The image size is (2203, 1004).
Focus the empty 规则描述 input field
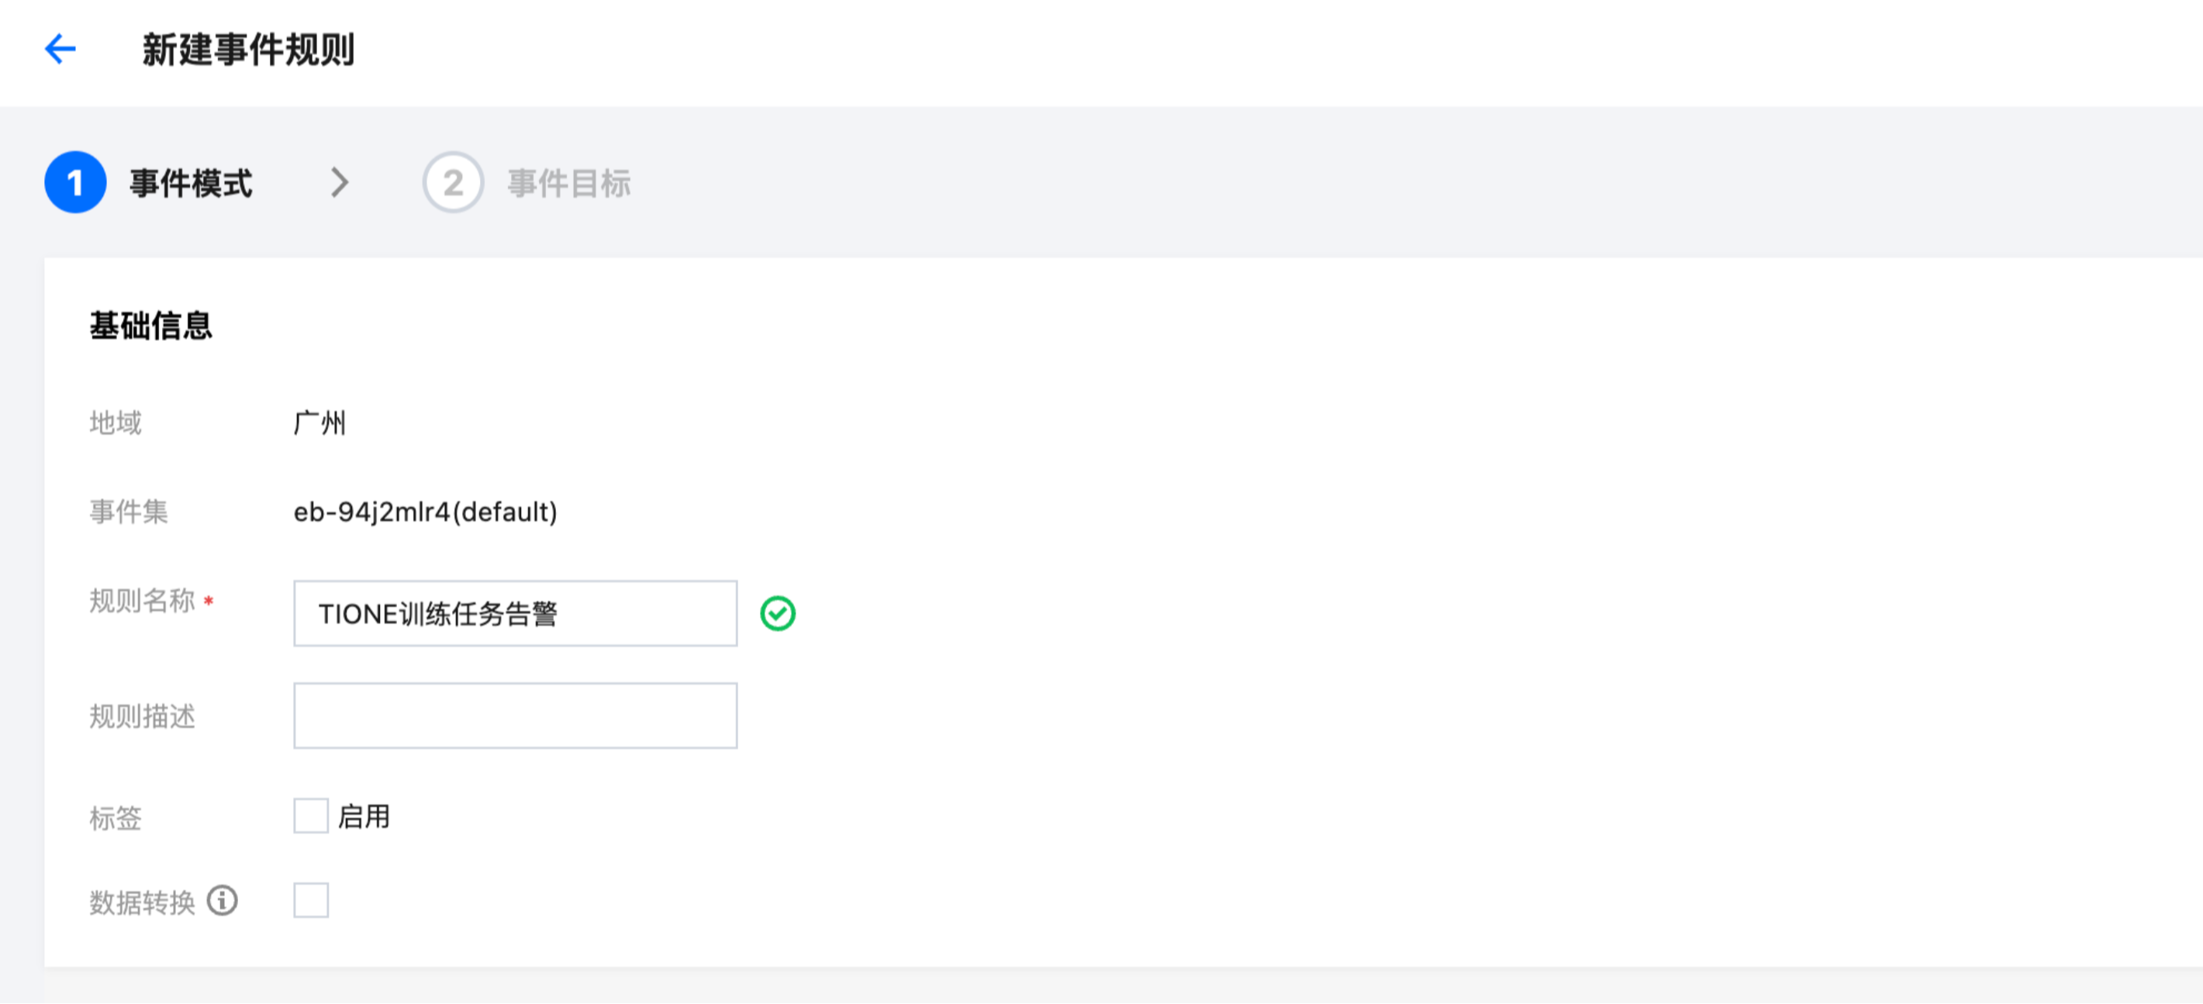coord(516,716)
